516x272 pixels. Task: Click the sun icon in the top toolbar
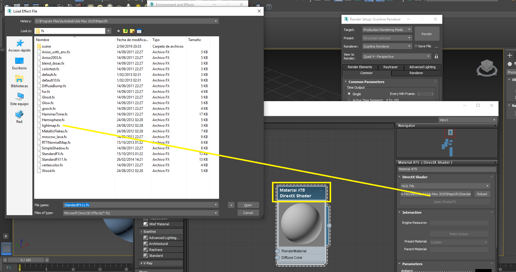click(x=138, y=6)
